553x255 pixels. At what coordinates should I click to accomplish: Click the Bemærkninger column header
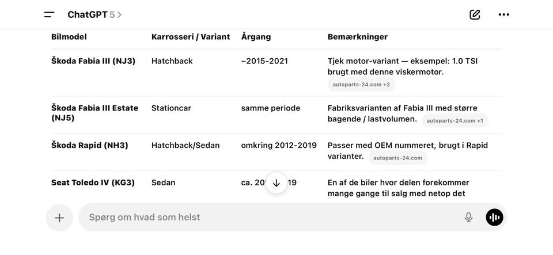click(358, 37)
